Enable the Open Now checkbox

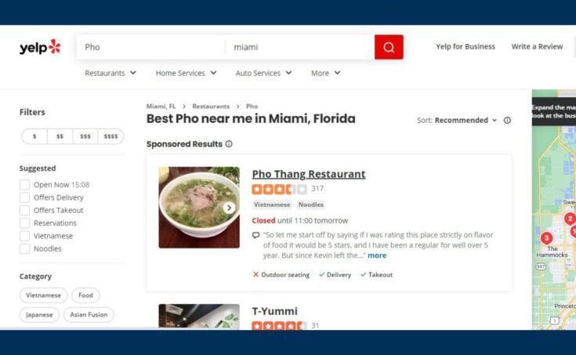tap(24, 184)
